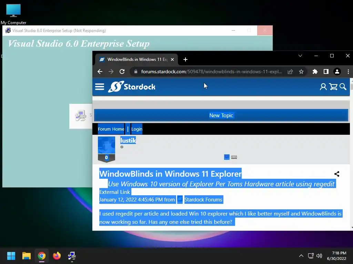Open the External Link

point(114,192)
